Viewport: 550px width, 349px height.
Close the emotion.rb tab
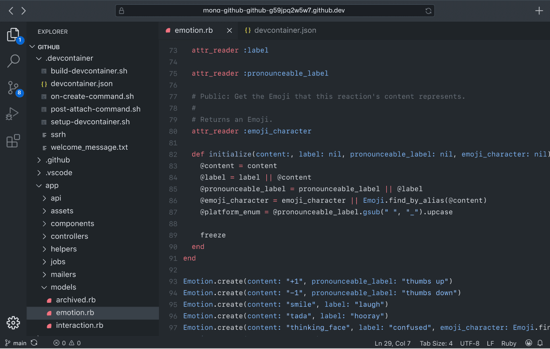point(230,30)
